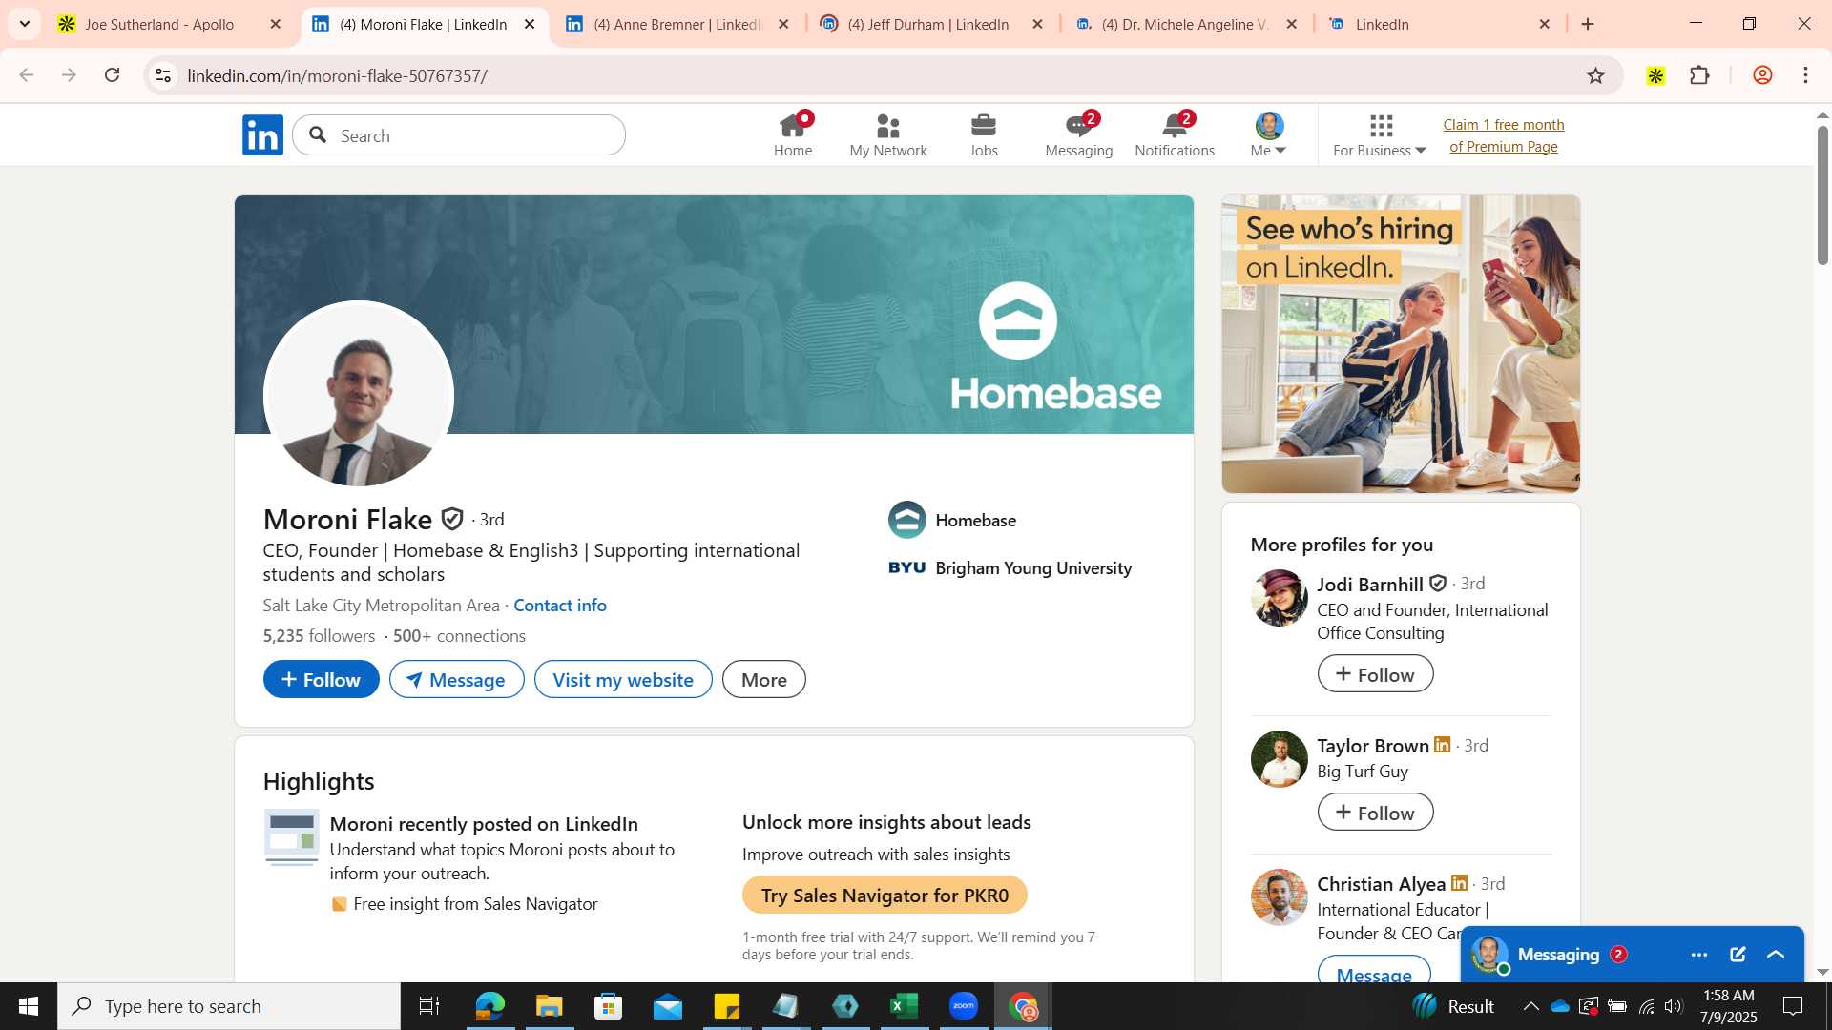Open the More actions button
This screenshot has width=1832, height=1030.
coord(764,679)
